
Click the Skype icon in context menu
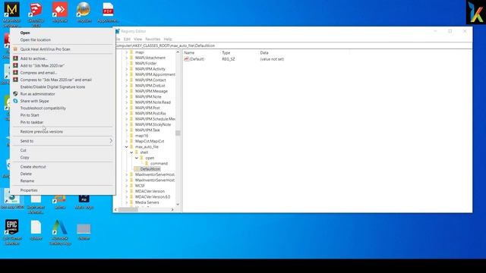[x=15, y=101]
